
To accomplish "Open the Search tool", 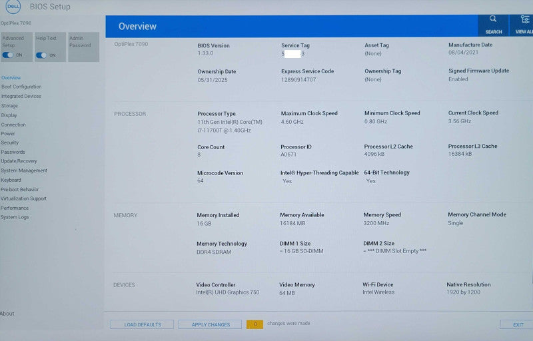I will click(493, 25).
